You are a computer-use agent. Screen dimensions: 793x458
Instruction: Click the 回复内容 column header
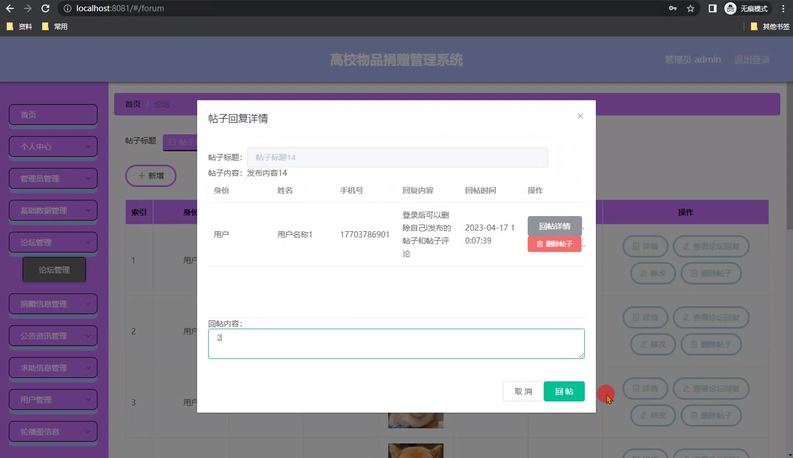(x=418, y=190)
